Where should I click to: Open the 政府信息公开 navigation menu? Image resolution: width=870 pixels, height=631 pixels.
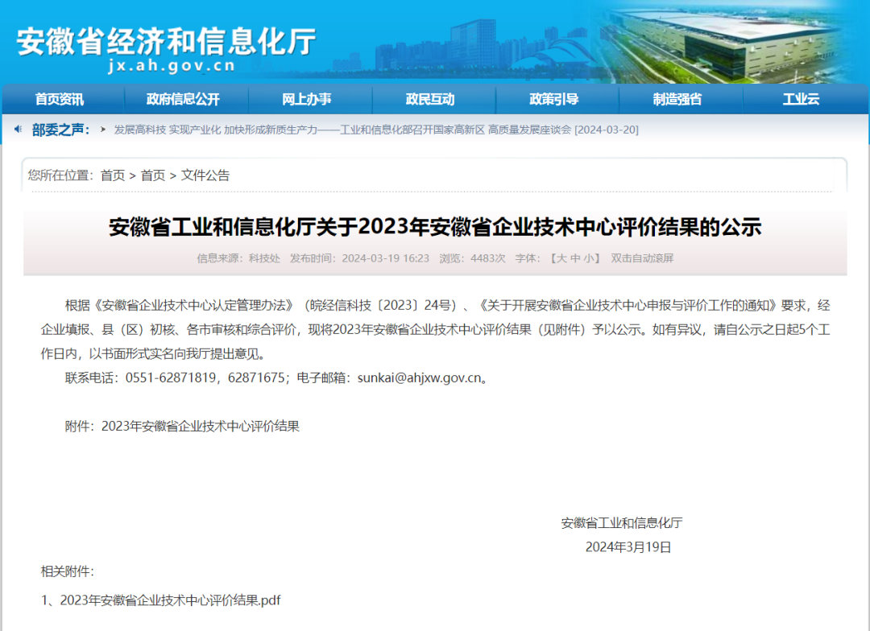click(x=183, y=98)
